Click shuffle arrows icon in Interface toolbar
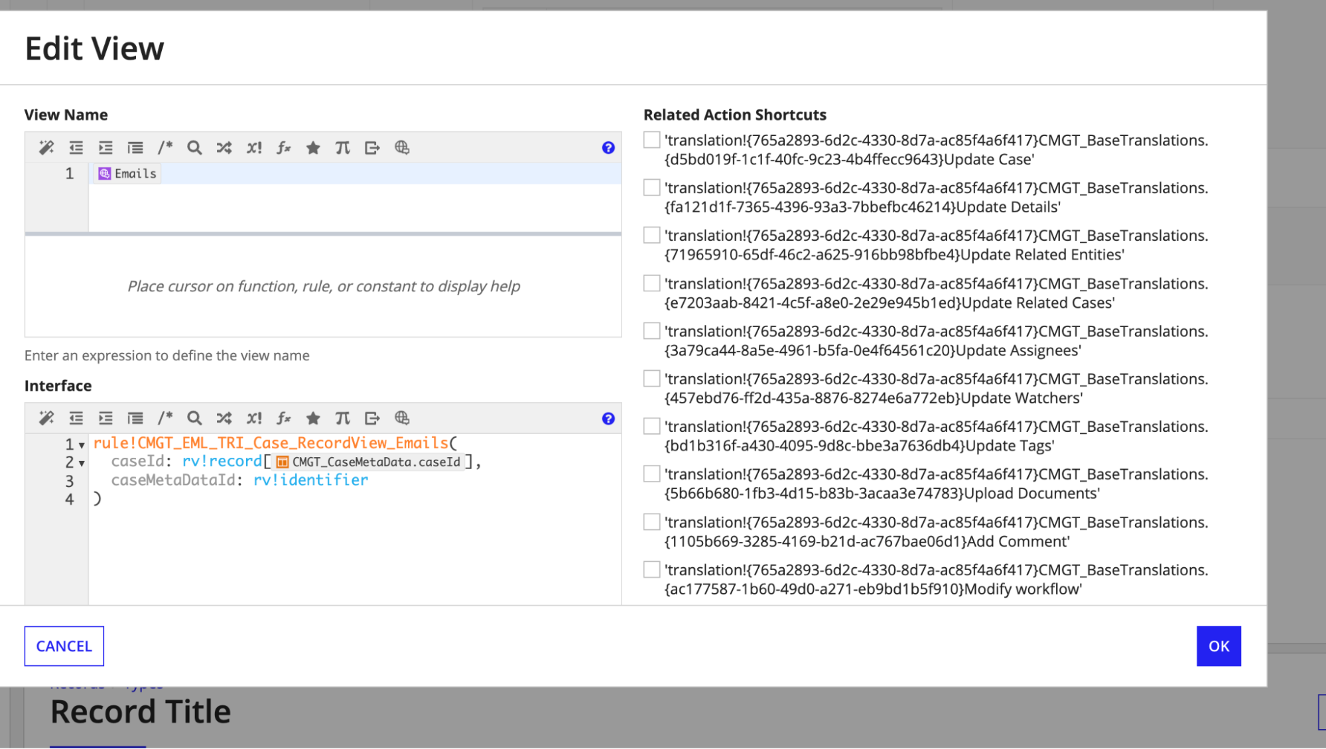The height and width of the screenshot is (749, 1326). [x=224, y=418]
